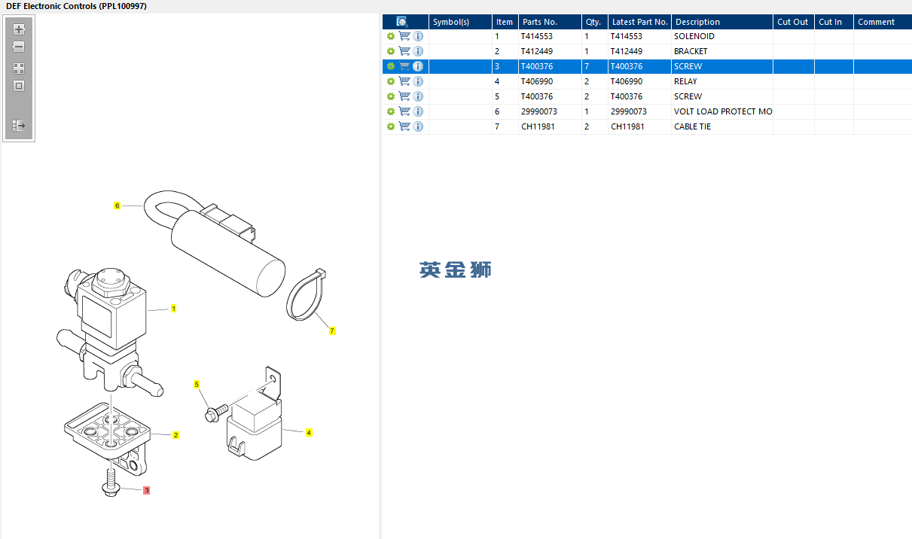The image size is (912, 539).
Task: Sort by Parts No. column header
Action: [550, 22]
